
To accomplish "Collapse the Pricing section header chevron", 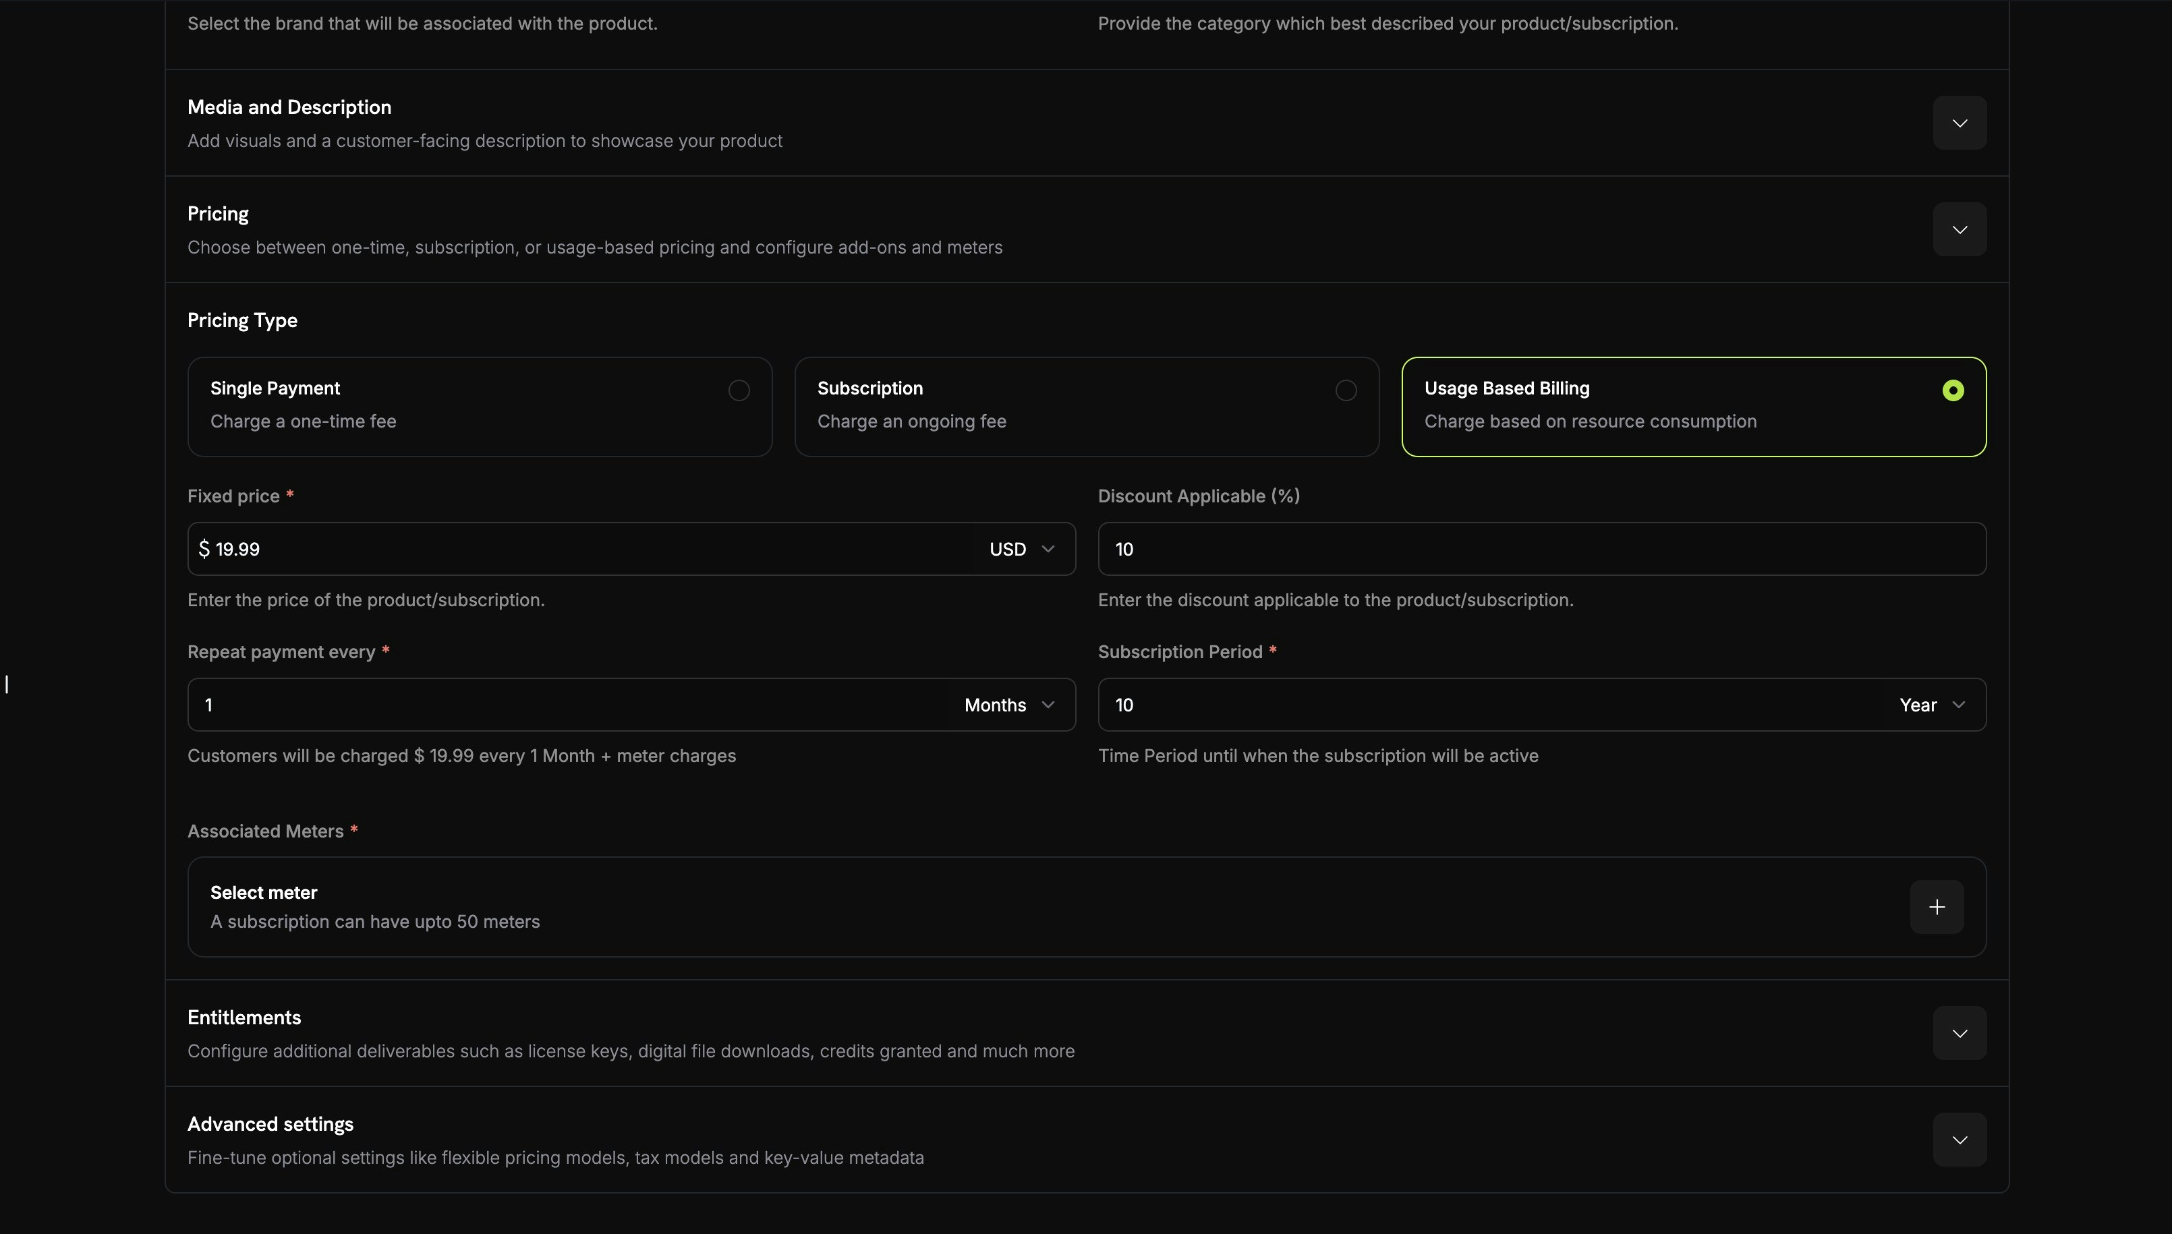I will point(1958,228).
